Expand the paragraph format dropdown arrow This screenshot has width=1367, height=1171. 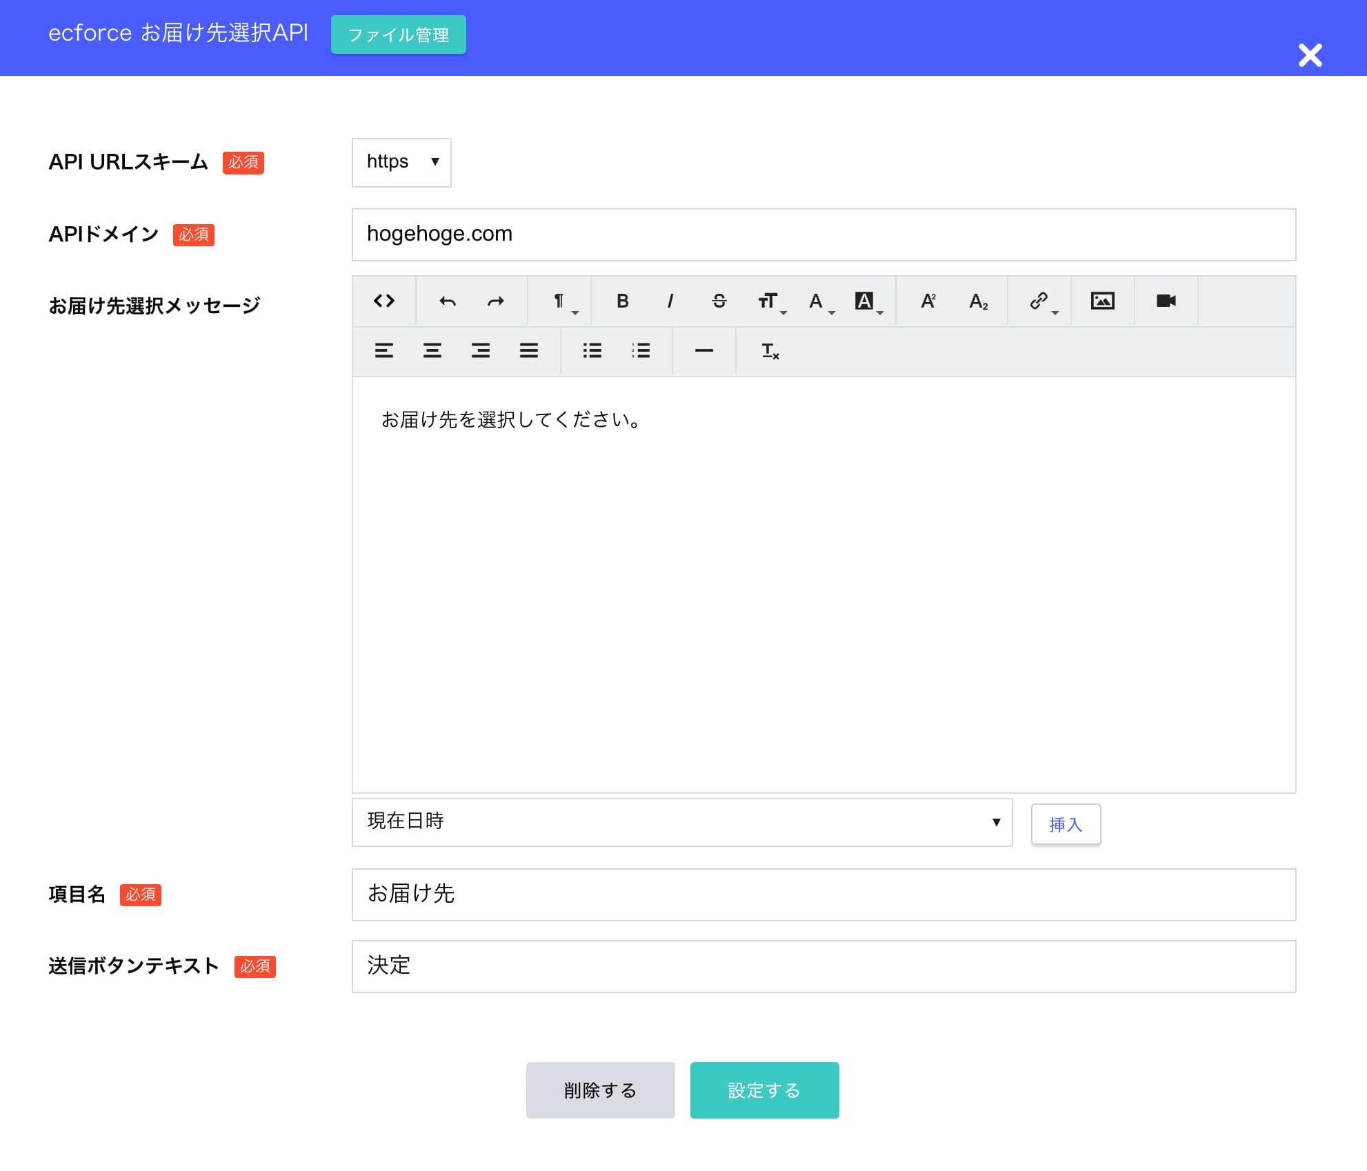tap(577, 310)
